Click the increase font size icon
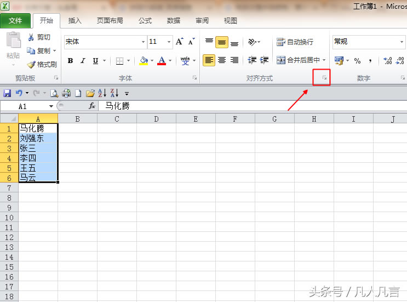Viewport: 407px width, 302px height. click(180, 42)
